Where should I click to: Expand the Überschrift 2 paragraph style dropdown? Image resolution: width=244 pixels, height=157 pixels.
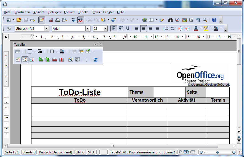point(46,29)
